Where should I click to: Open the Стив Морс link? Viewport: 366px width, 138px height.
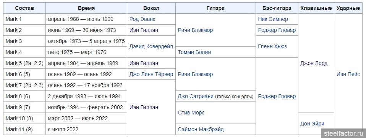(x=191, y=113)
